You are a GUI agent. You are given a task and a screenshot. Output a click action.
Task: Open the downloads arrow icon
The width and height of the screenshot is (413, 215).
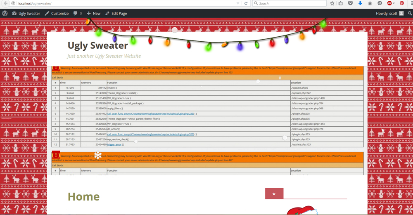(x=360, y=3)
